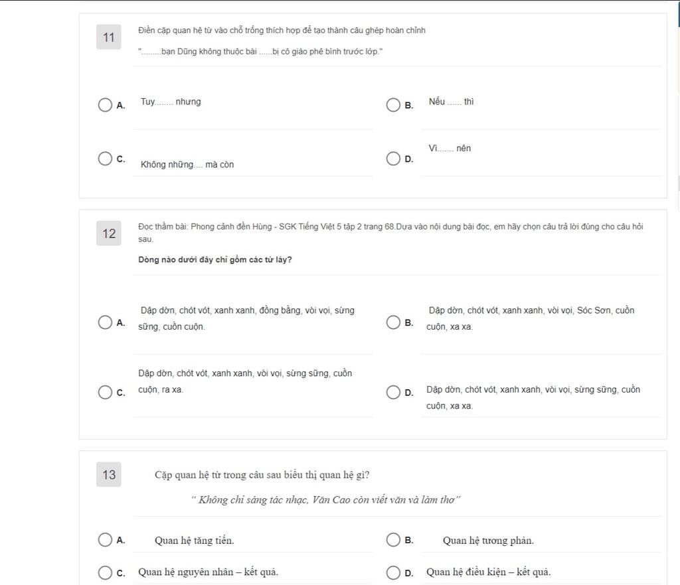Select answer A 'Tuy... nhưng' for question 11
This screenshot has height=585, width=680.
coord(105,105)
